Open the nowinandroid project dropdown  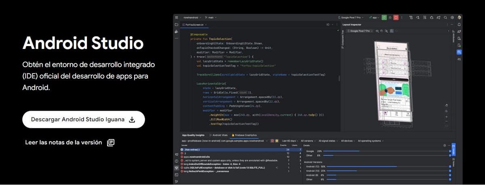[x=193, y=18]
